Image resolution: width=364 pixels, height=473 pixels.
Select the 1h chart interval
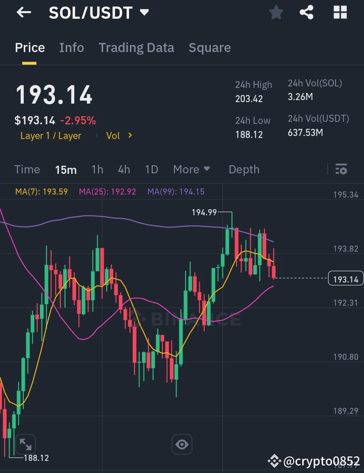pos(98,169)
